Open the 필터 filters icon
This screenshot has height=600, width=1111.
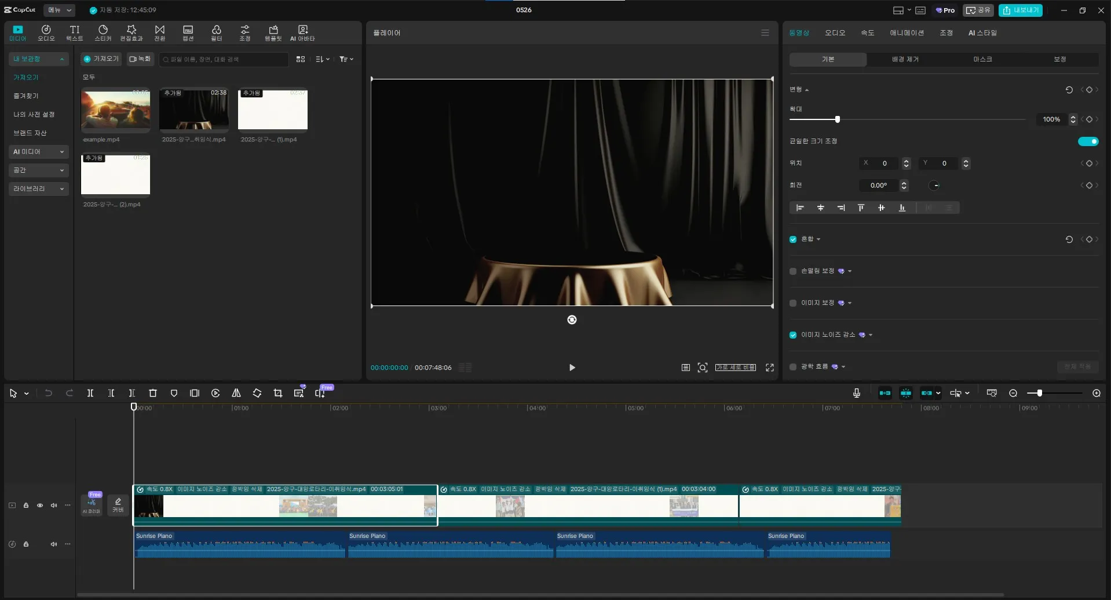pos(216,33)
